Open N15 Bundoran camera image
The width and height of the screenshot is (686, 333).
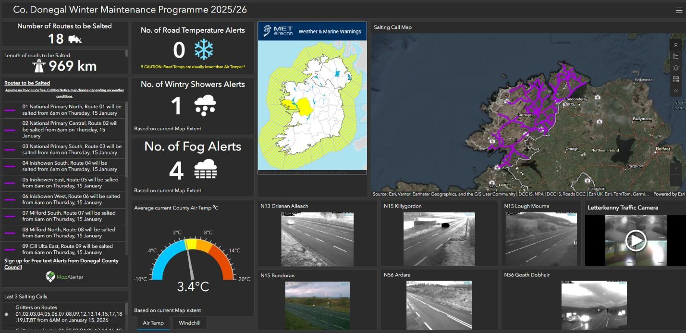pos(317,306)
